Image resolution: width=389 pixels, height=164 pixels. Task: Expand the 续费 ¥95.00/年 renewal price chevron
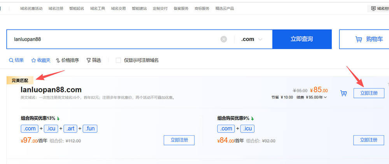point(325,97)
